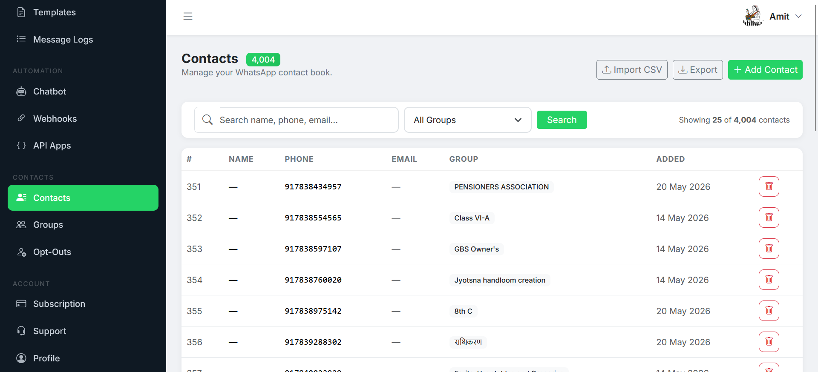Select Contacts in the sidebar
This screenshot has height=372, width=818.
point(83,197)
